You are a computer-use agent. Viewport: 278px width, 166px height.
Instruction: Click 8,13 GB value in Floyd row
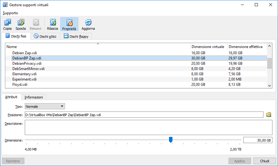pos(234,85)
